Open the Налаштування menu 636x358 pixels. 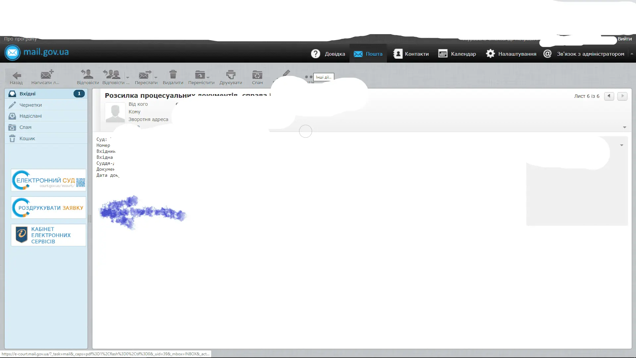click(510, 53)
